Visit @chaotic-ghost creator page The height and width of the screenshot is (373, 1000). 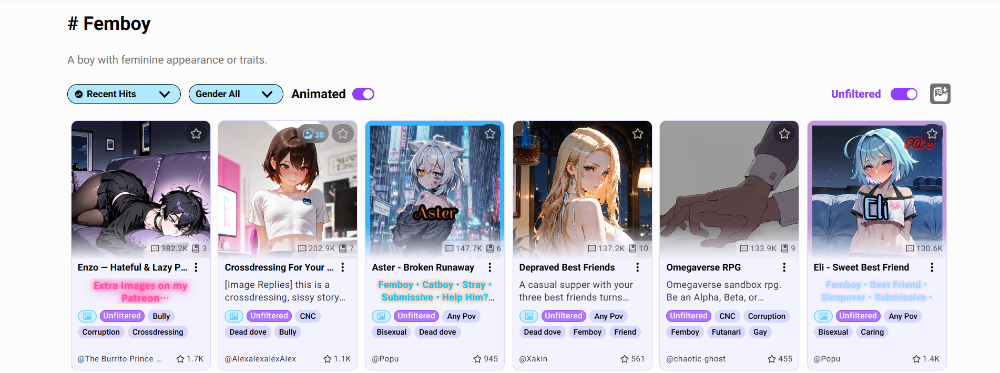click(x=696, y=359)
